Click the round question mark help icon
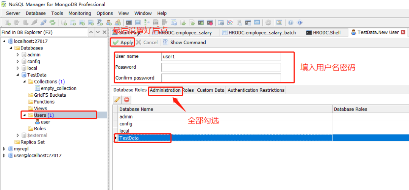The height and width of the screenshot is (190, 409). pyautogui.click(x=290, y=22)
